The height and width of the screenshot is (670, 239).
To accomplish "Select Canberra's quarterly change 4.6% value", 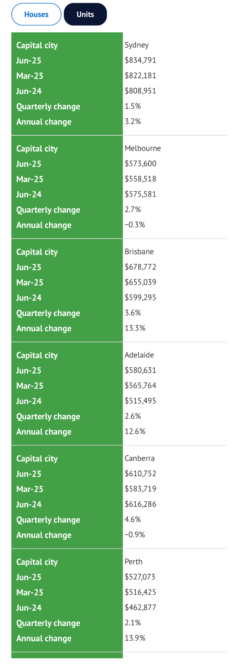I will (133, 520).
